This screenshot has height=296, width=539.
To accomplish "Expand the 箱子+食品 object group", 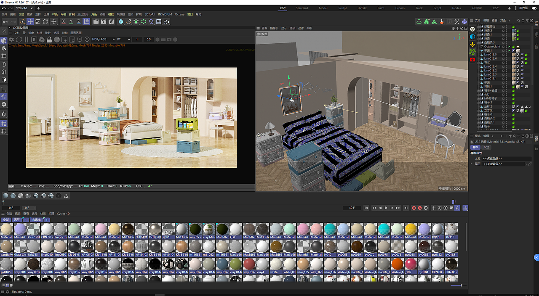I will point(478,90).
